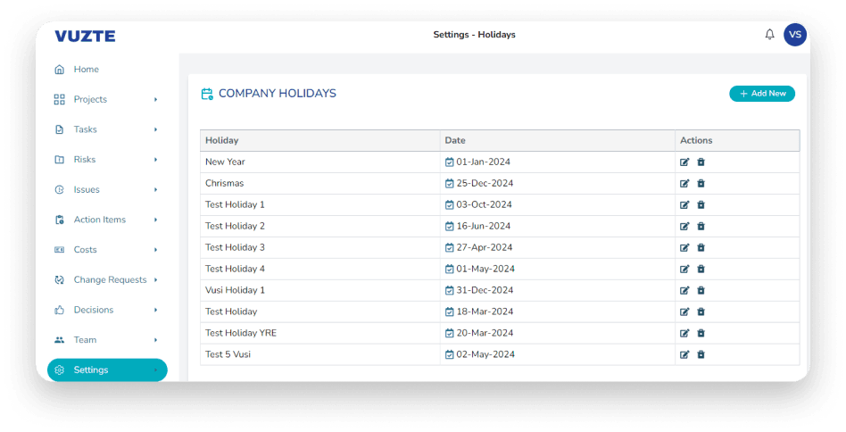
Task: Expand the Team submenu arrow
Action: (155, 340)
